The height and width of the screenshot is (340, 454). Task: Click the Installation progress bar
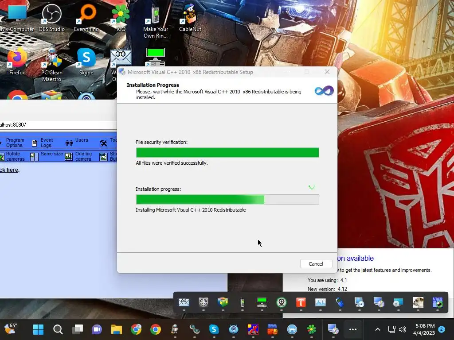[x=227, y=200]
